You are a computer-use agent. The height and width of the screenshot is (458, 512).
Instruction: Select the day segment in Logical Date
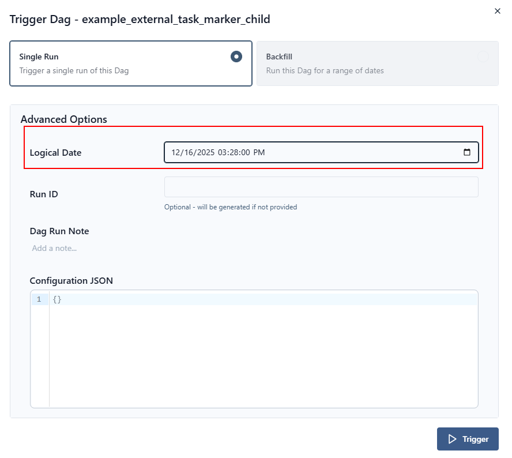coord(190,152)
